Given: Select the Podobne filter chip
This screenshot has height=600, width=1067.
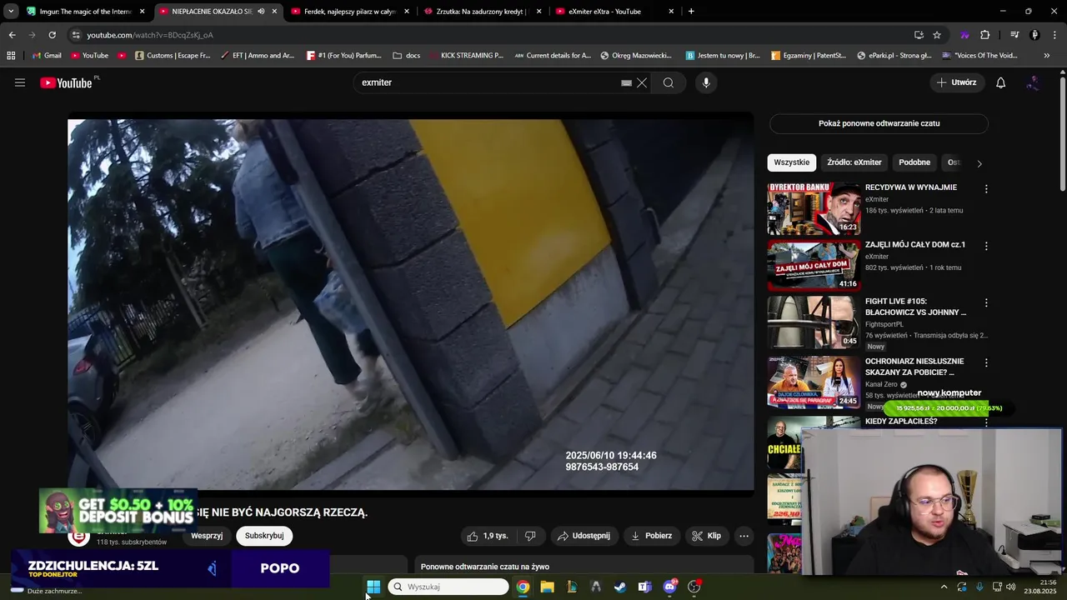Looking at the screenshot, I should tap(914, 162).
